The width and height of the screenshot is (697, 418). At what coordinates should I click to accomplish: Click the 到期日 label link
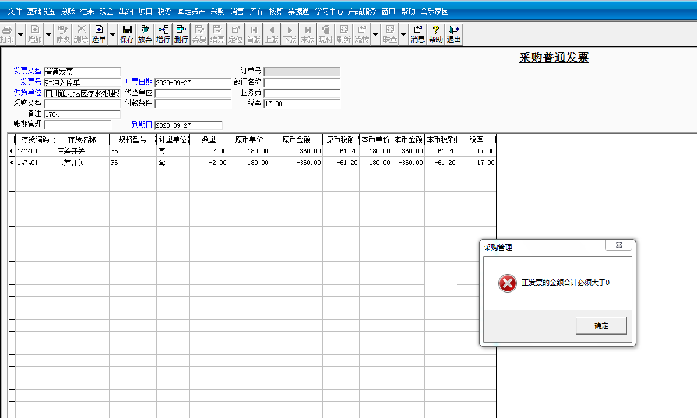coord(142,125)
